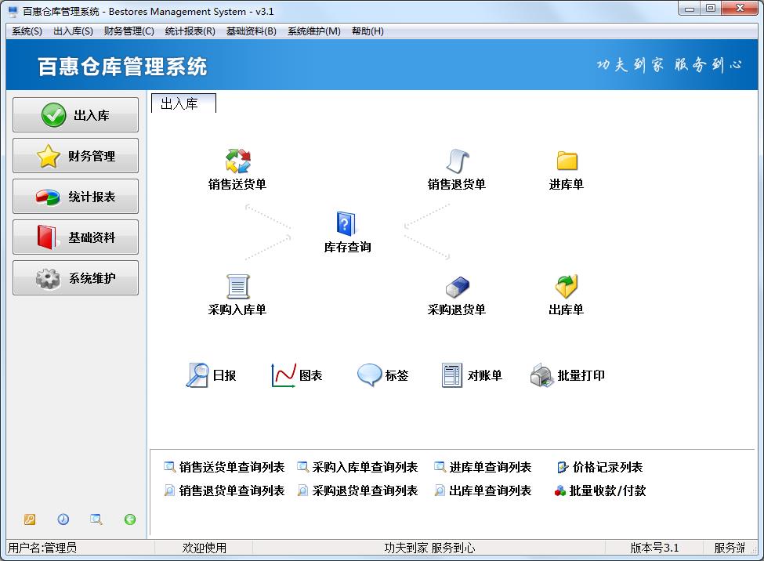Click 功夫到家 服务到心 status bar text
Screen dimensions: 764x561
point(429,548)
